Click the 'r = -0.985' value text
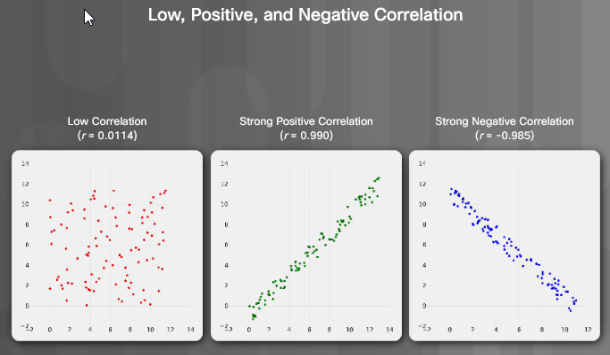This screenshot has width=610, height=355. click(505, 136)
